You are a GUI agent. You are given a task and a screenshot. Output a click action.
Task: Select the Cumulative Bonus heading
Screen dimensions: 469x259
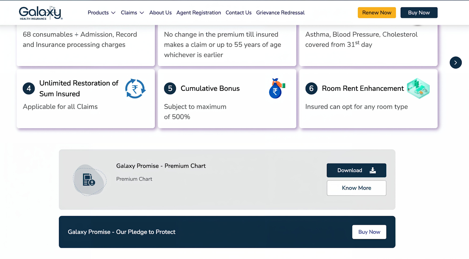(x=210, y=88)
